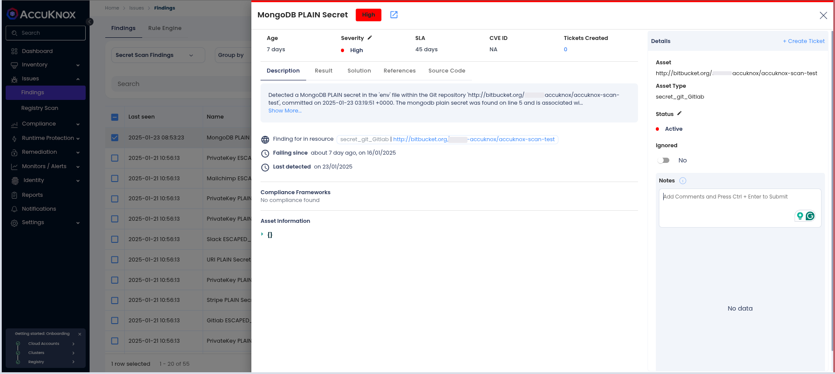Open finding in new window icon
This screenshot has width=835, height=374.
click(x=394, y=15)
